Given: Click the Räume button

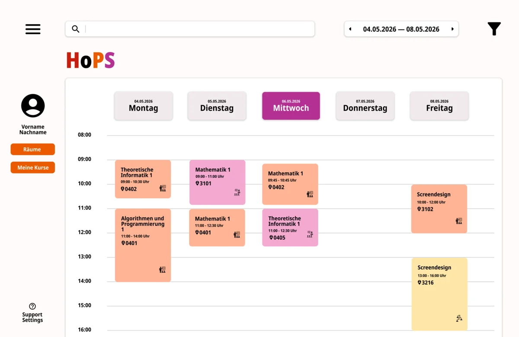Looking at the screenshot, I should [x=32, y=149].
